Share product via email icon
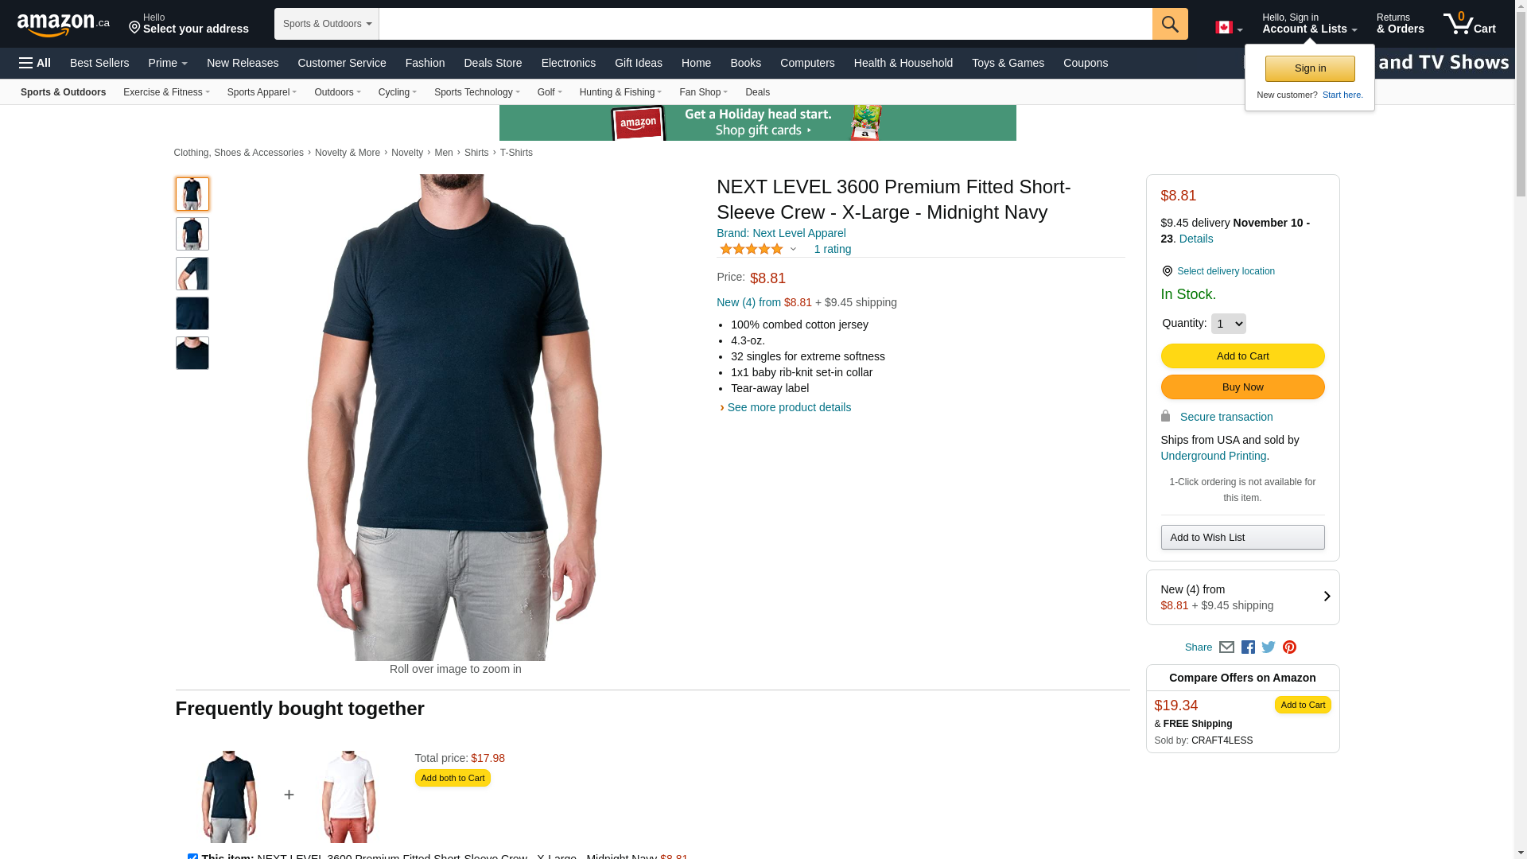 1226,647
